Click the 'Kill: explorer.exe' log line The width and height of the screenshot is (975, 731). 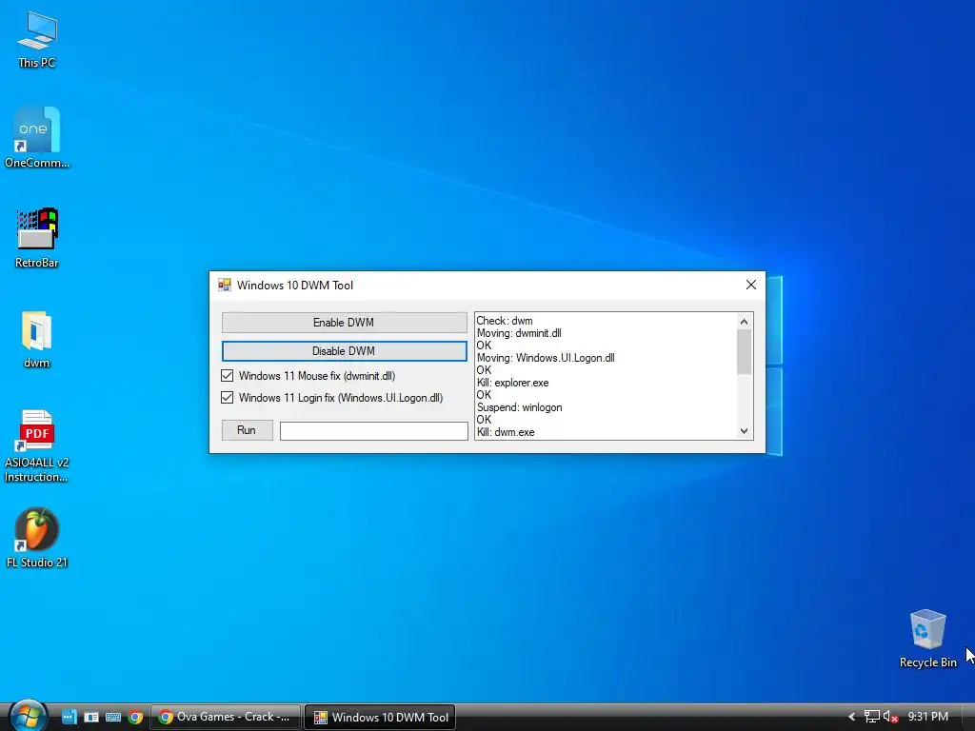tap(512, 383)
